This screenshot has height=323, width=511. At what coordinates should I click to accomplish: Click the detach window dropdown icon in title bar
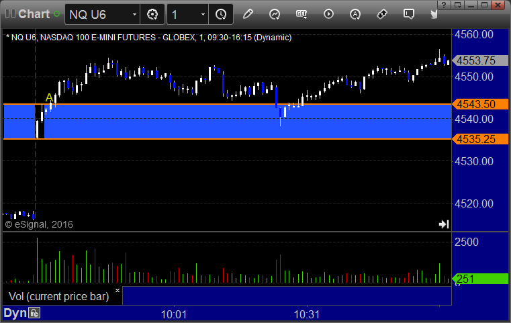pyautogui.click(x=457, y=5)
